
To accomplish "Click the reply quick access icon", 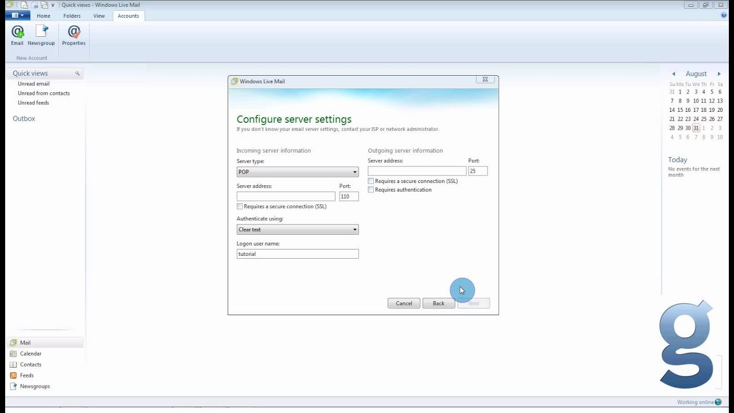I will click(x=34, y=5).
